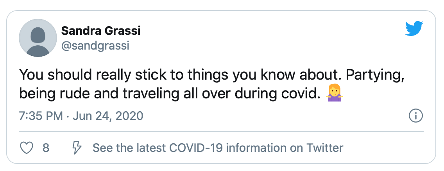Open Sandra Grassi's default profile avatar
Viewport: 444px width, 171px height.
pos(38,38)
